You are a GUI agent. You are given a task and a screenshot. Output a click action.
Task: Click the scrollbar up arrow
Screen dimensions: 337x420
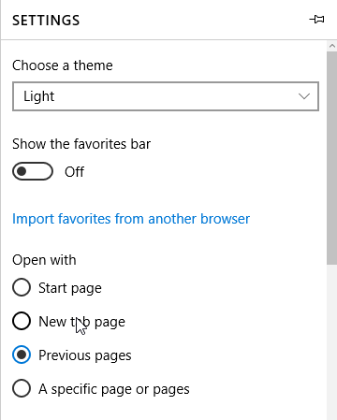[332, 46]
